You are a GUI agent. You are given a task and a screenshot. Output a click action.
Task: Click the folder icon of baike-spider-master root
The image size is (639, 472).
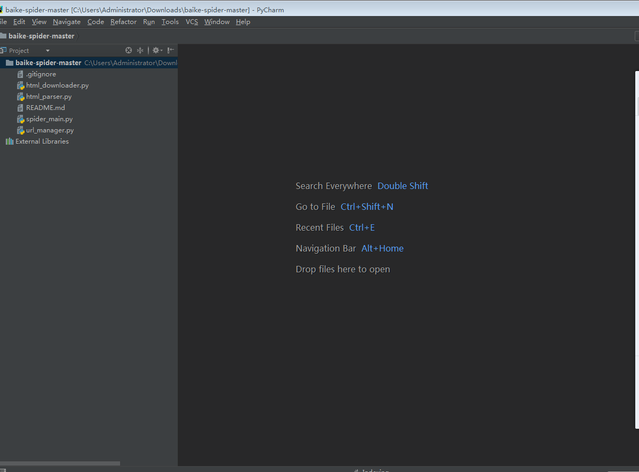coord(10,63)
